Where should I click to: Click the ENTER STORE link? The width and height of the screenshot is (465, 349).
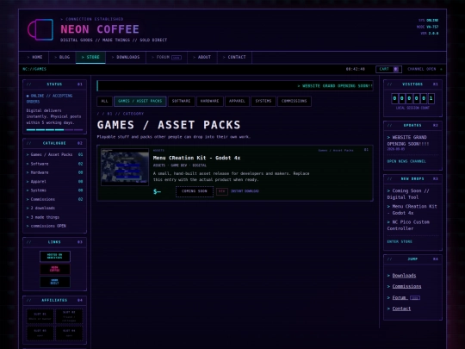click(400, 241)
